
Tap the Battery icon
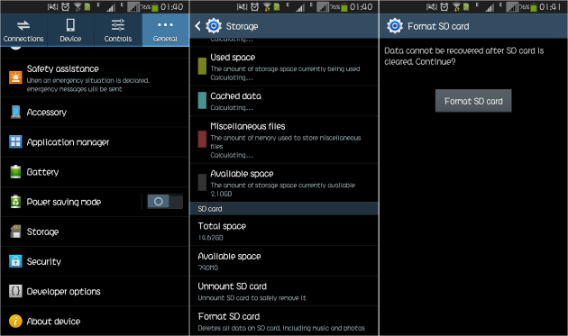15,172
